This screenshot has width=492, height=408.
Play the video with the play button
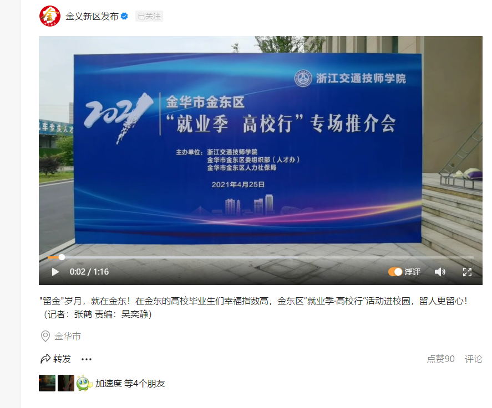[x=55, y=272]
